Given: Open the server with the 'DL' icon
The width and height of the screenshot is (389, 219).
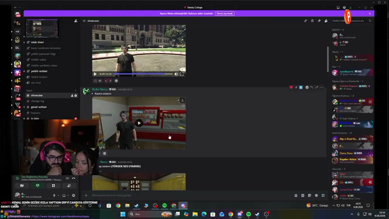Looking at the screenshot, I should pos(17,48).
